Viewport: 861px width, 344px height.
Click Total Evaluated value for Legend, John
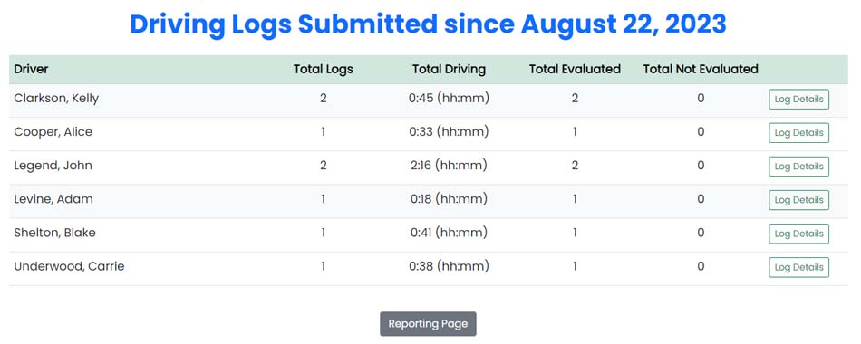pos(575,166)
